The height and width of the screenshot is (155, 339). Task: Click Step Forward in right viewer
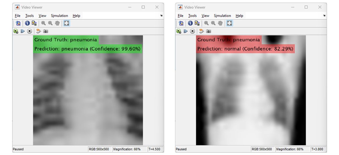(x=186, y=31)
